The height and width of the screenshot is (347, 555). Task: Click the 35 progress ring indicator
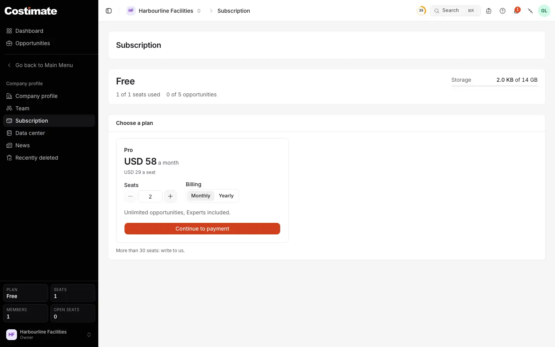[421, 10]
